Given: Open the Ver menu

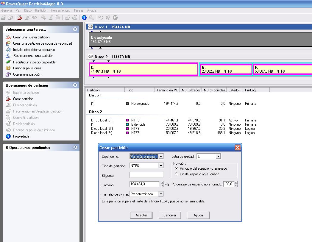Looking at the screenshot, I should [18, 10].
